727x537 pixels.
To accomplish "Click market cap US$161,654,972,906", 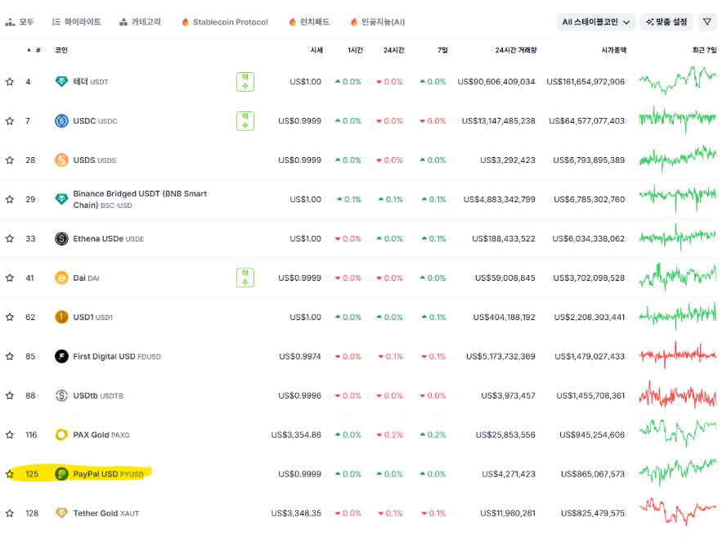I will click(586, 82).
